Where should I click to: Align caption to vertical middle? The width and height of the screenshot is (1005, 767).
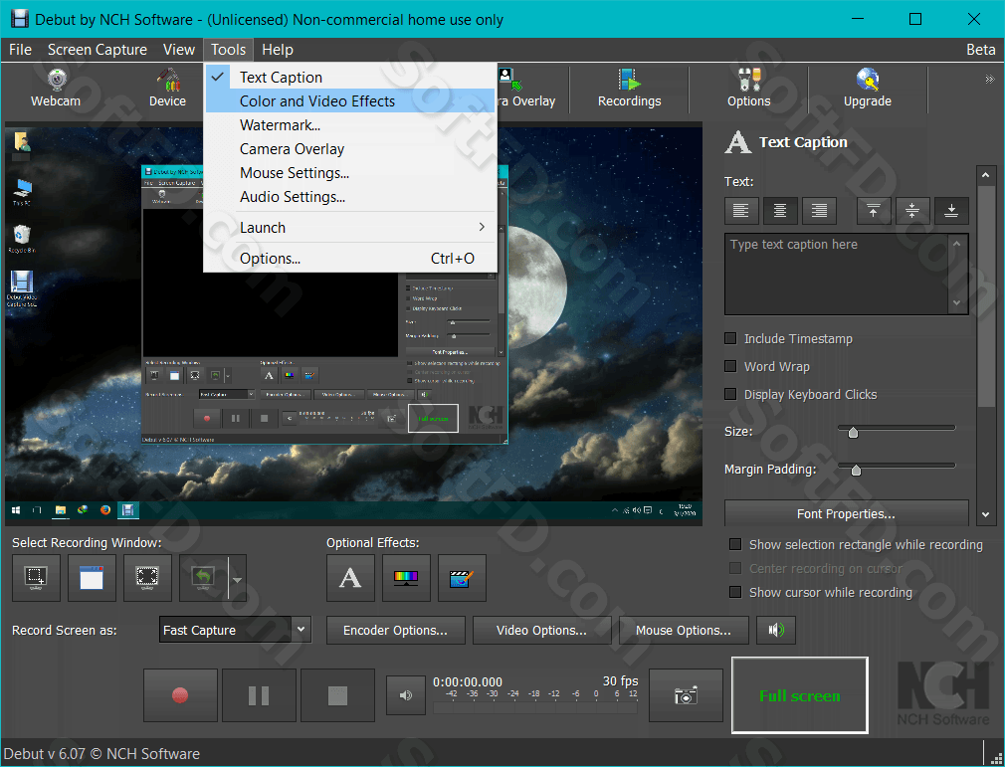pos(912,210)
